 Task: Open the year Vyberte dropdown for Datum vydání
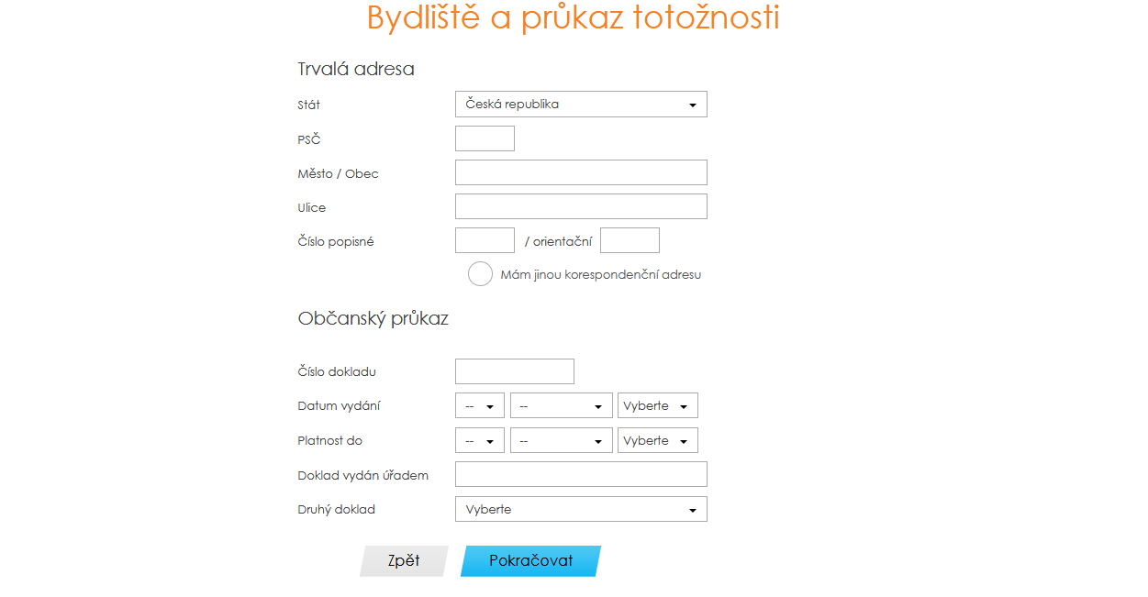point(657,404)
